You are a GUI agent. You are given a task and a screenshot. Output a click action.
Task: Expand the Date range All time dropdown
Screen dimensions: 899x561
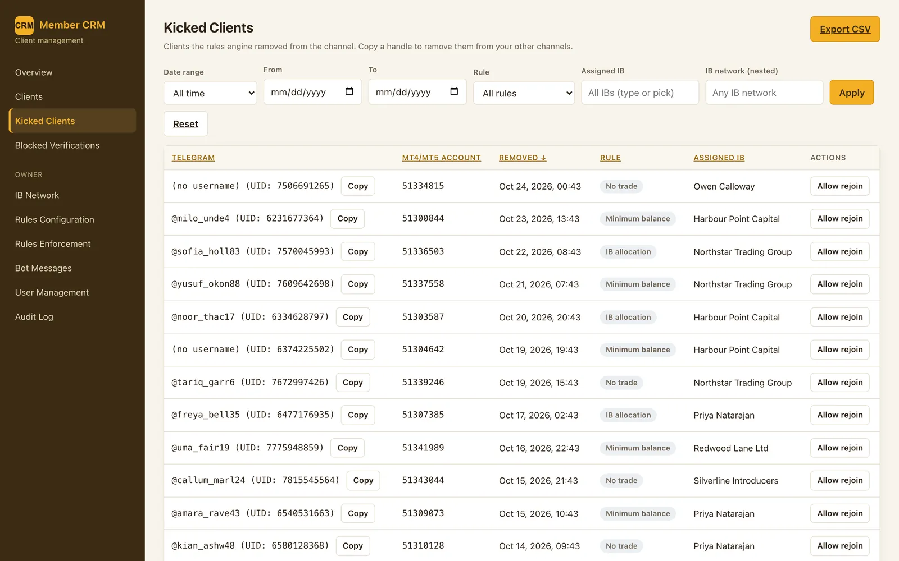tap(210, 93)
